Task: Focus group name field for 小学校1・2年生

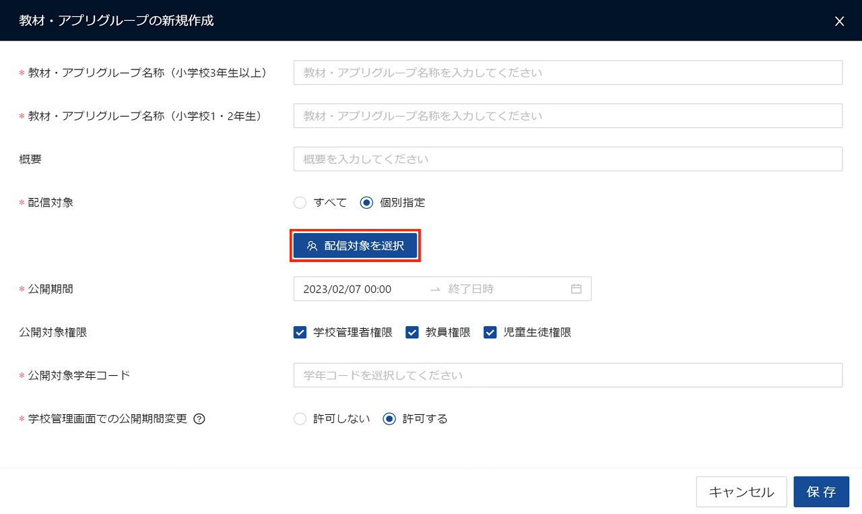Action: (568, 116)
